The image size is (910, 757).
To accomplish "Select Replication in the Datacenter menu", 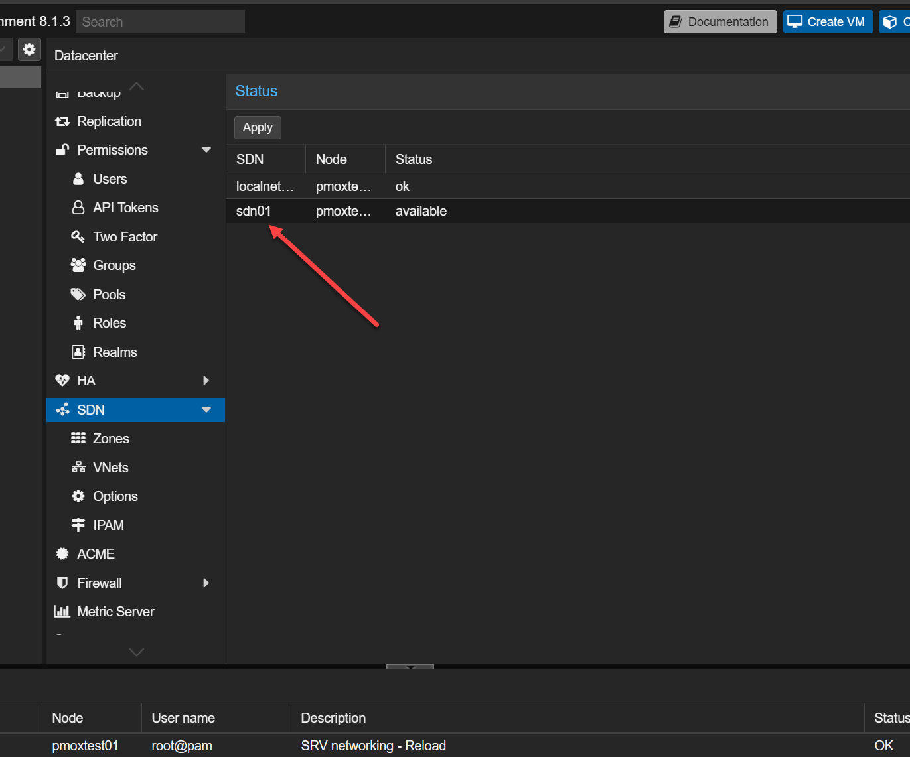I will pyautogui.click(x=109, y=121).
